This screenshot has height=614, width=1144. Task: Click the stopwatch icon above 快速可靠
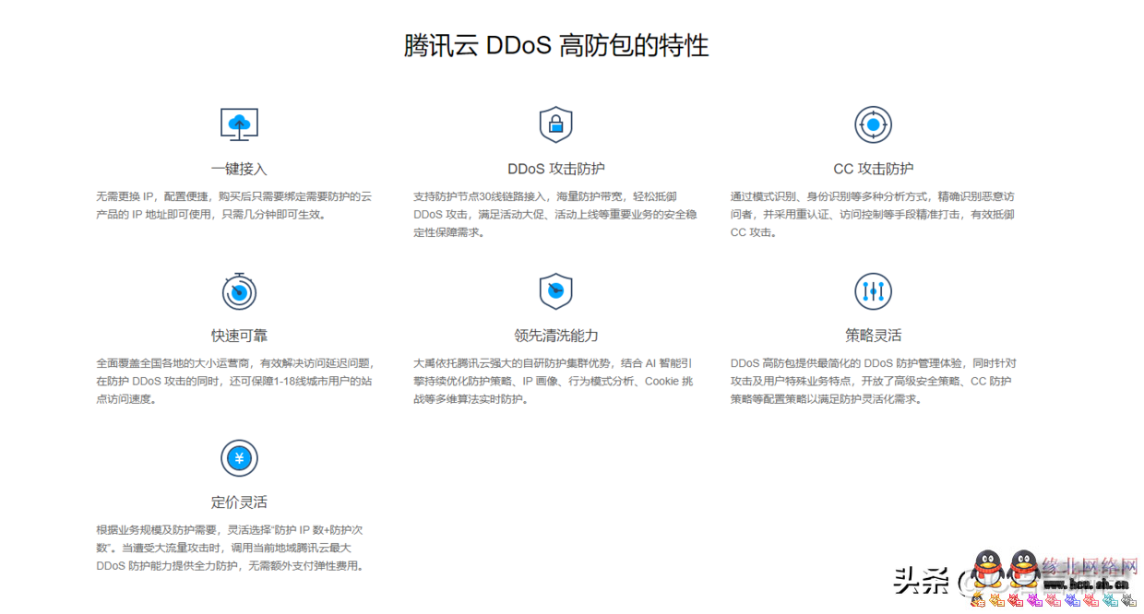coord(239,290)
